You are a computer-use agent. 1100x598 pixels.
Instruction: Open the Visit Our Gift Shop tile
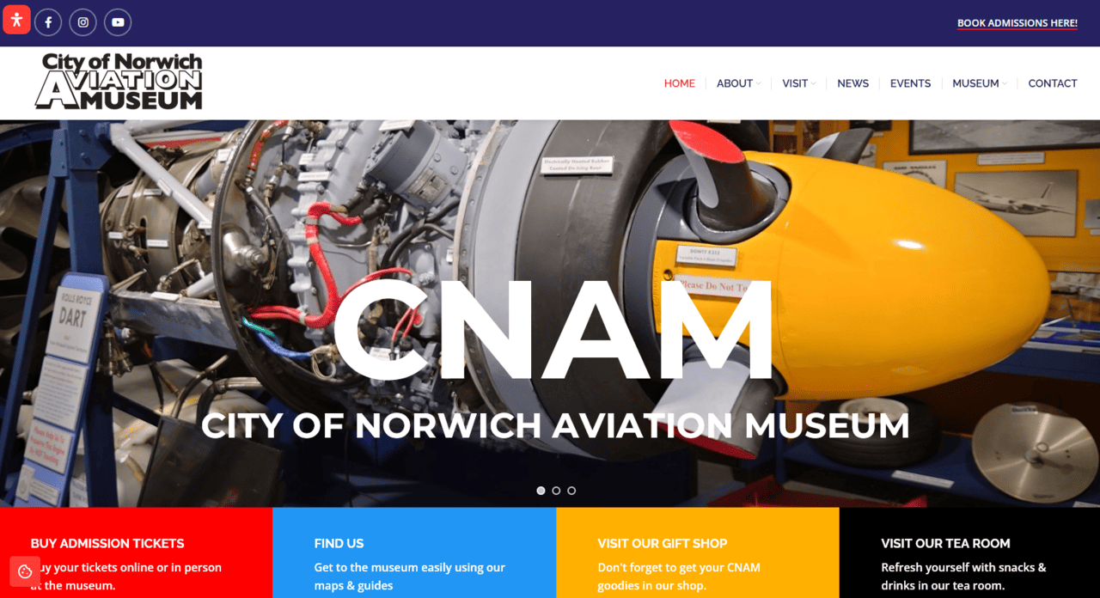tap(698, 552)
